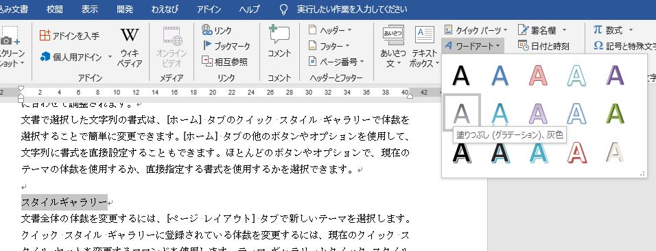The width and height of the screenshot is (656, 251).
Task: Choose blue fill WordArt style, top row
Action: click(x=500, y=75)
